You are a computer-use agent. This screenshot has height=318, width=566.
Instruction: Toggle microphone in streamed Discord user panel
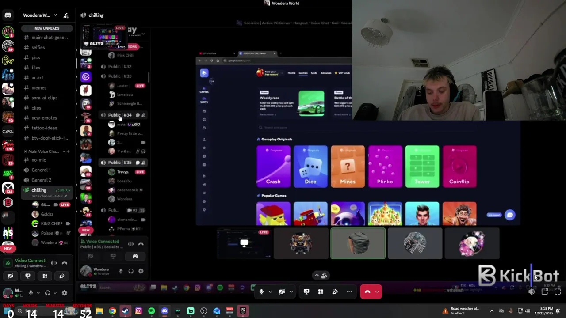point(121,271)
